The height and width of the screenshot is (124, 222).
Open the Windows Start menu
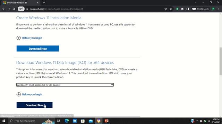[x=4, y=121]
